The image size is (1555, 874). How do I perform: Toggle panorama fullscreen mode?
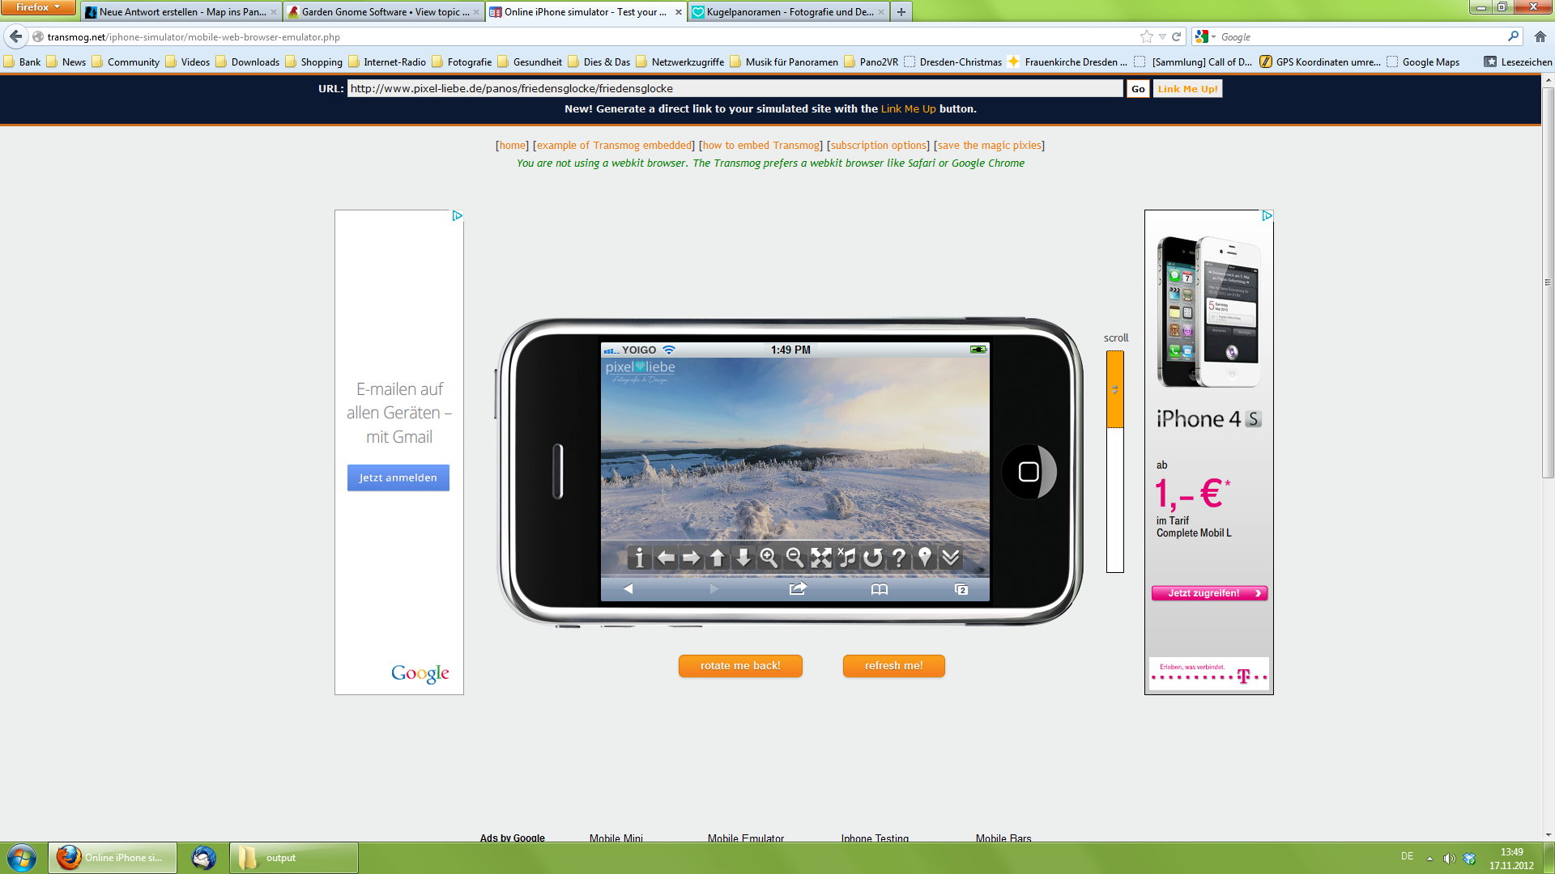pyautogui.click(x=820, y=558)
